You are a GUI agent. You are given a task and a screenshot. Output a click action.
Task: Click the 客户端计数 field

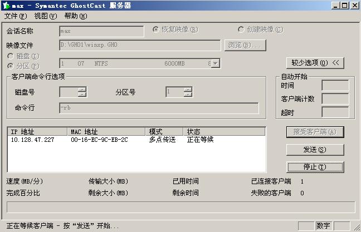pos(335,99)
